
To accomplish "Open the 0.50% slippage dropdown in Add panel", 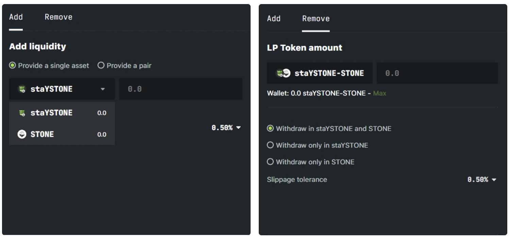I will 226,128.
